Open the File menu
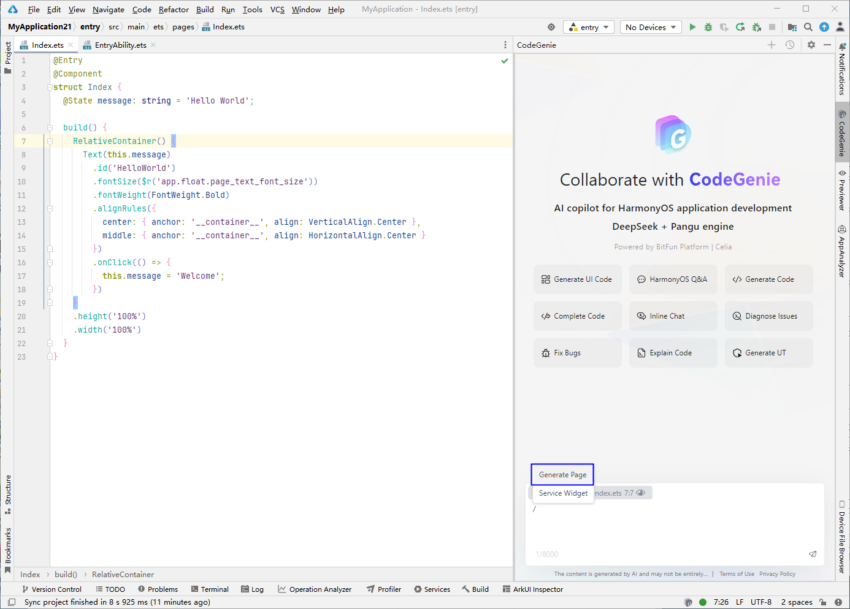 click(34, 9)
